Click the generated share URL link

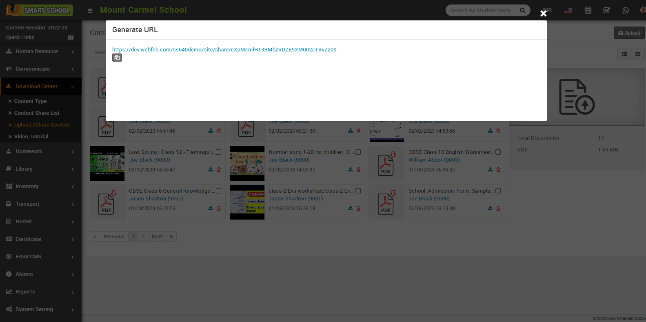224,49
